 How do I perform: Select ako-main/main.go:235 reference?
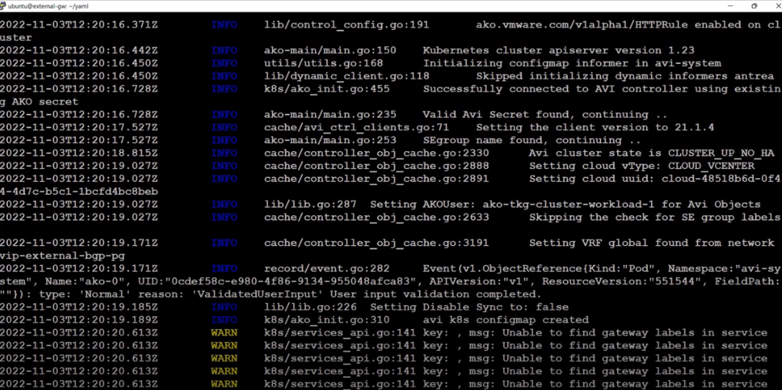331,115
